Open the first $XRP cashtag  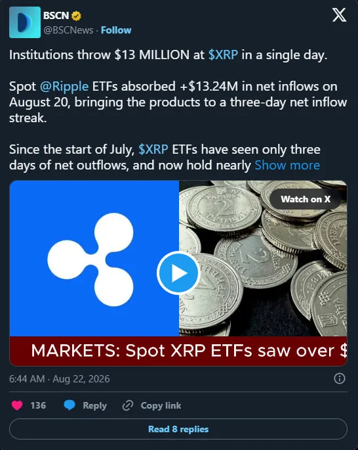pyautogui.click(x=223, y=55)
